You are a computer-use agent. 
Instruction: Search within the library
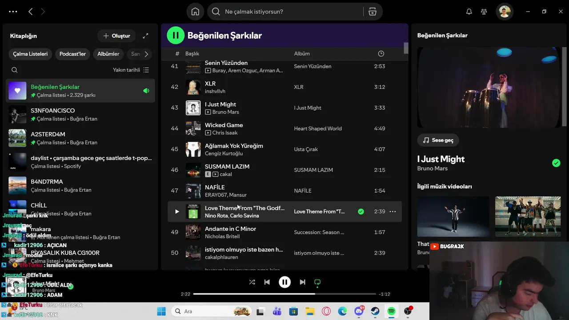(15, 70)
